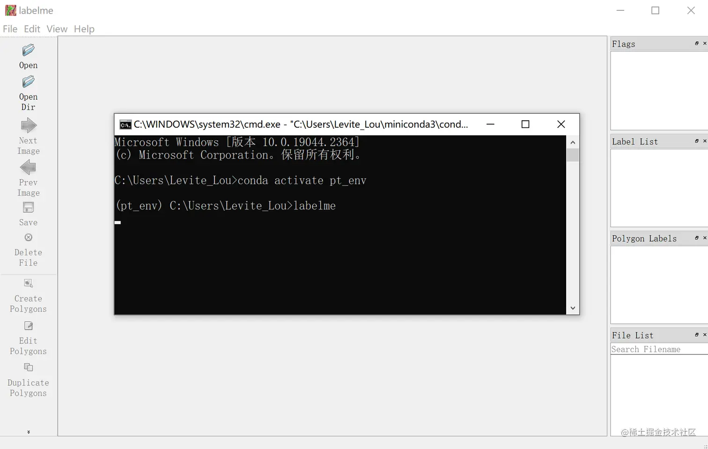Expand the toolbar overflow chevron

(x=29, y=432)
